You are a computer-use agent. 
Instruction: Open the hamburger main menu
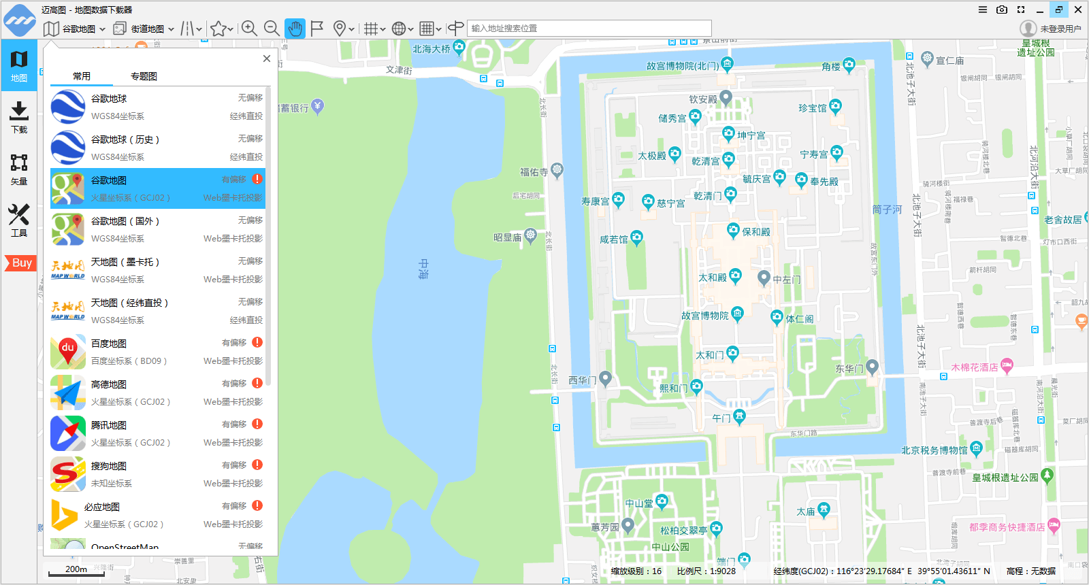point(982,10)
